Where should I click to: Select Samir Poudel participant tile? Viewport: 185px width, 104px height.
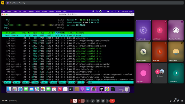tap(176, 52)
